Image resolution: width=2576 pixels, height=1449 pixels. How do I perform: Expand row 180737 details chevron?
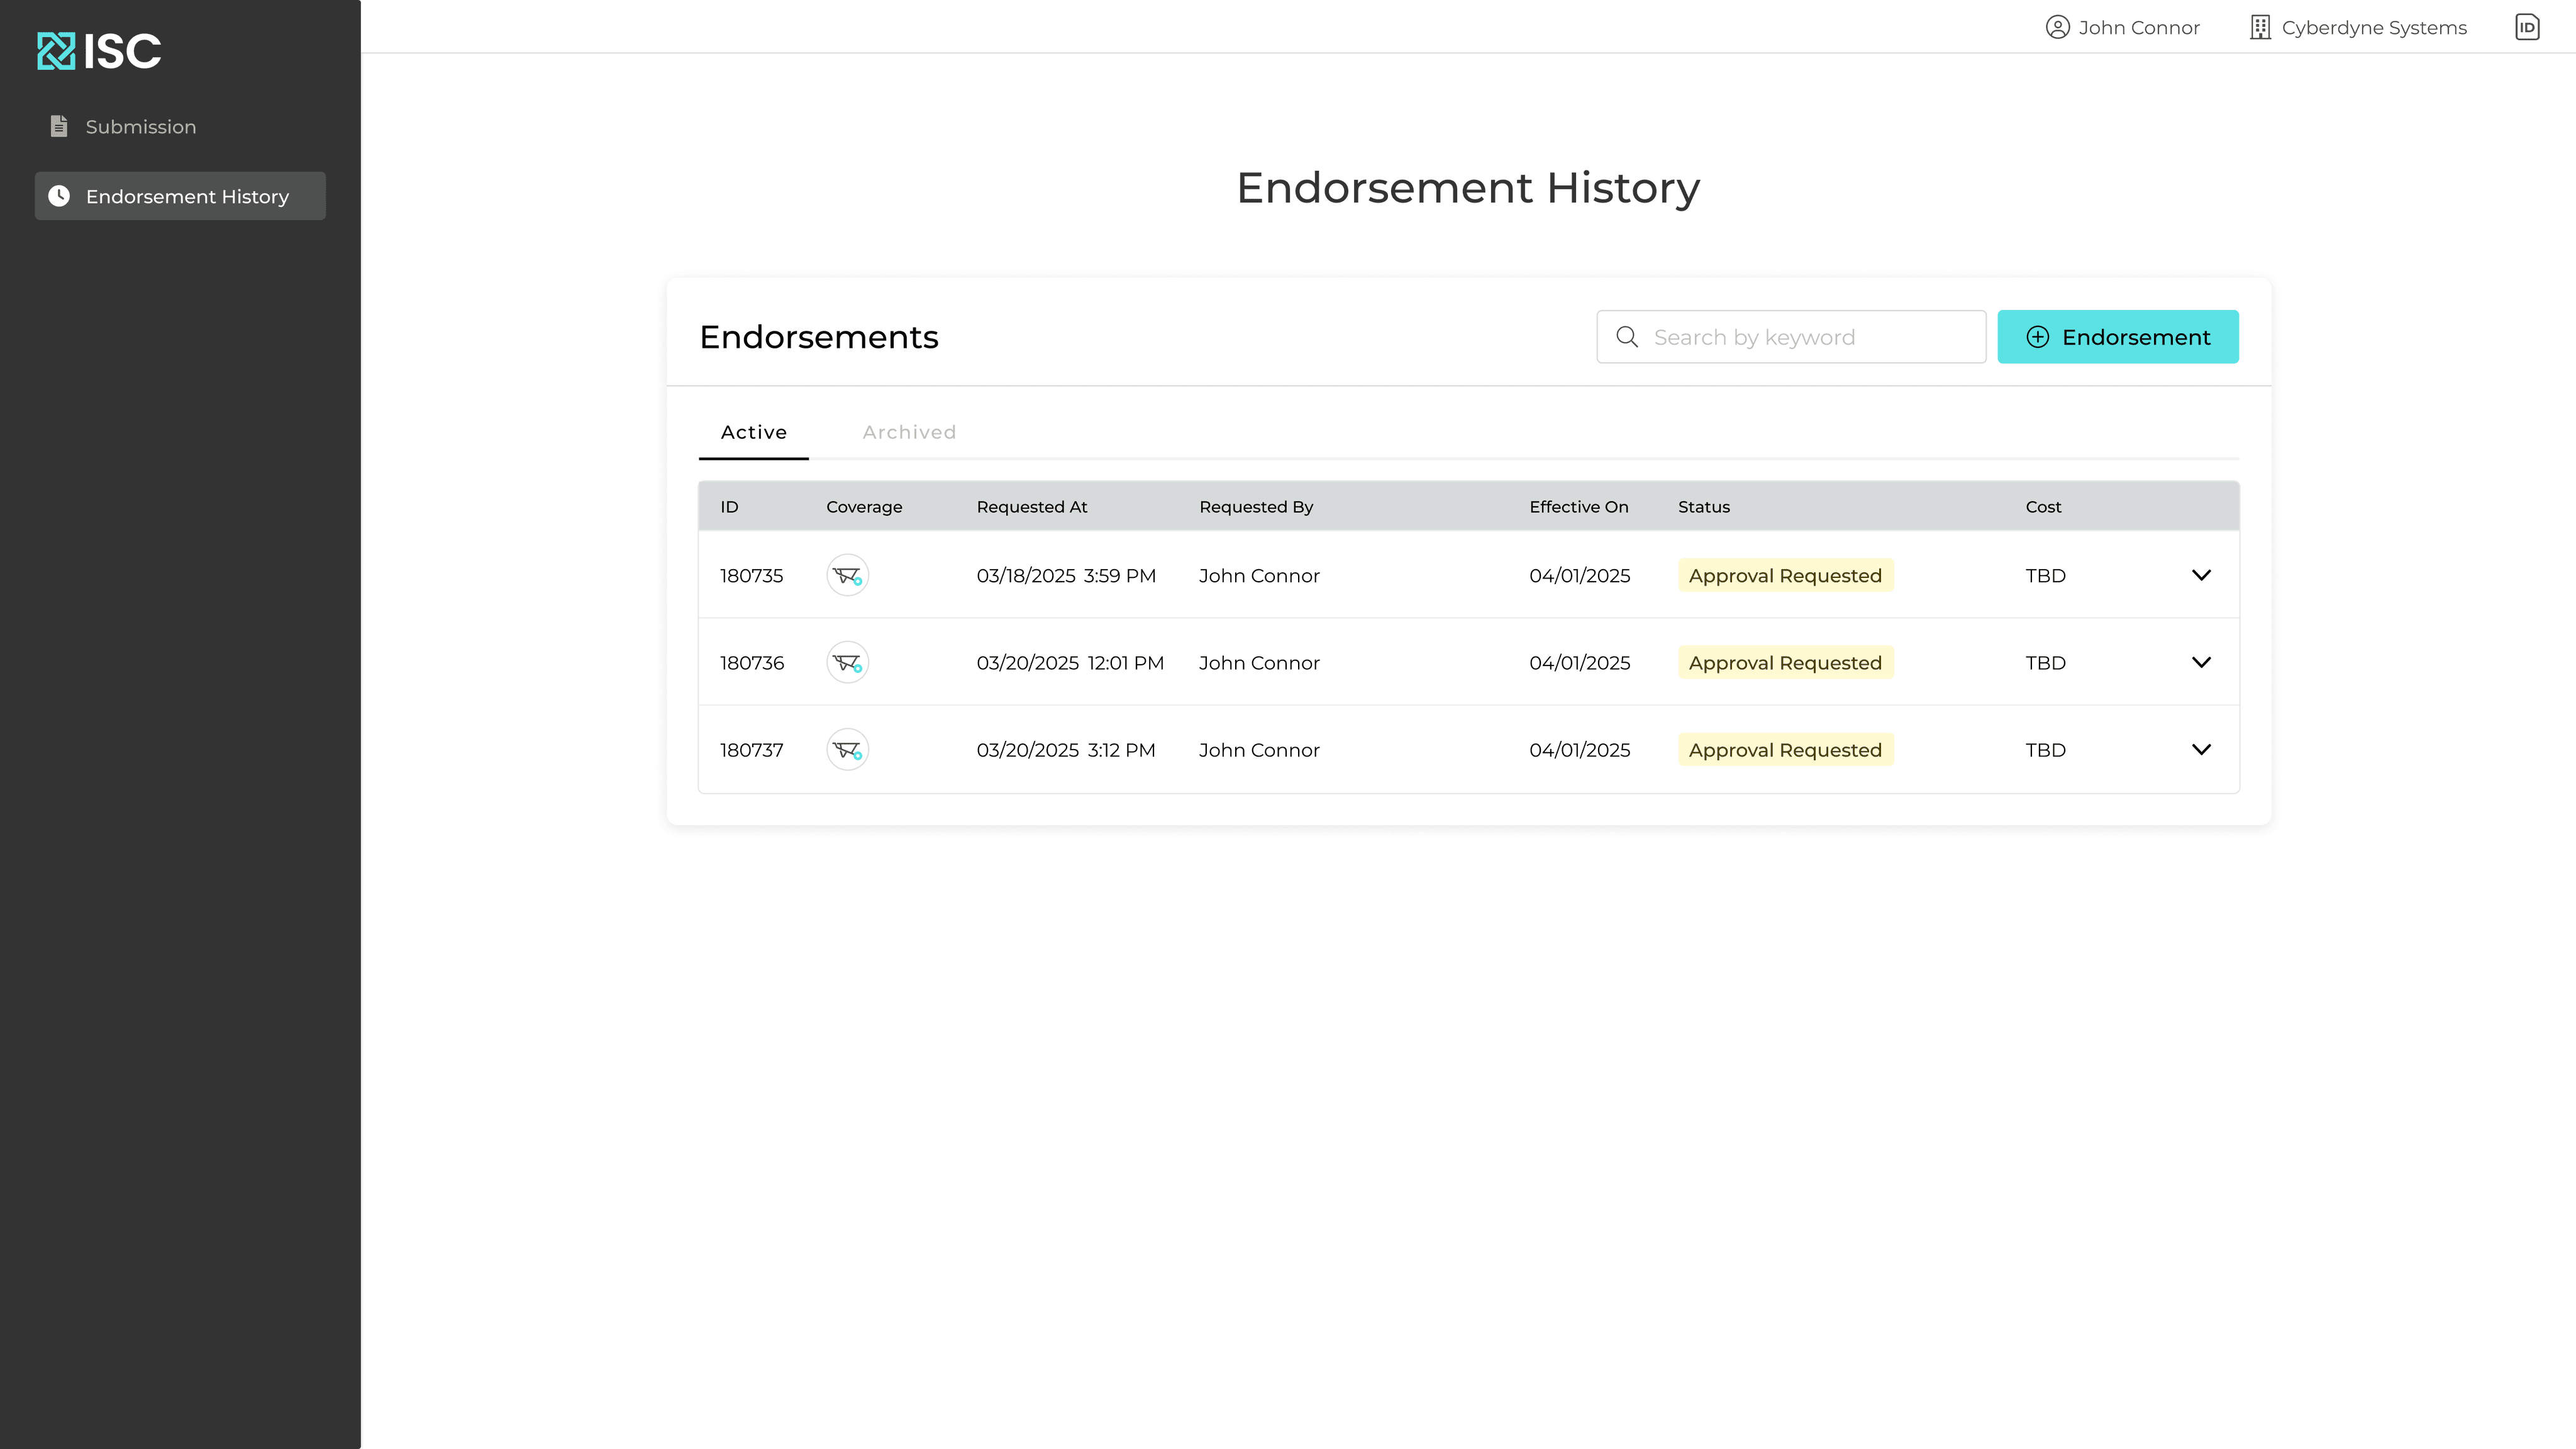[x=2201, y=749]
